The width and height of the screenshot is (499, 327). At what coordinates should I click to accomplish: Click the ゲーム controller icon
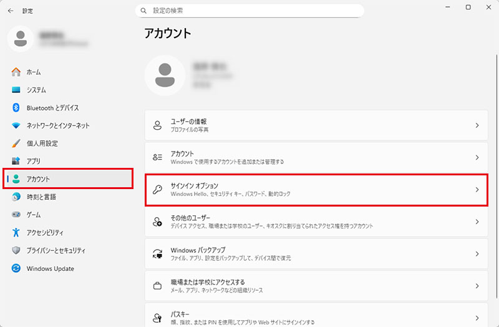[16, 215]
